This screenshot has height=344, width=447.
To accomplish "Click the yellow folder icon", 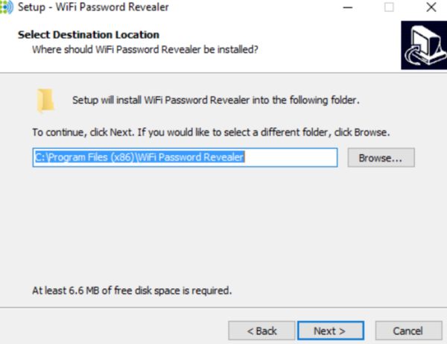I will click(x=45, y=100).
